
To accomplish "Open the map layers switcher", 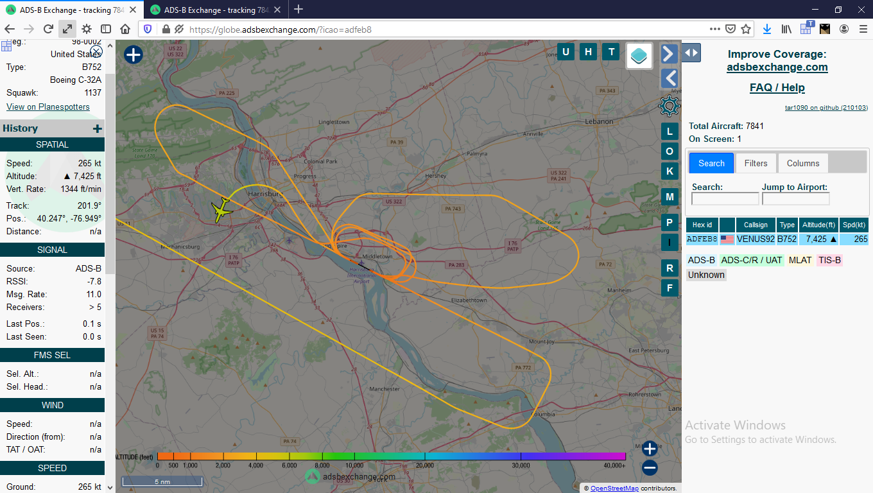I will pyautogui.click(x=639, y=56).
